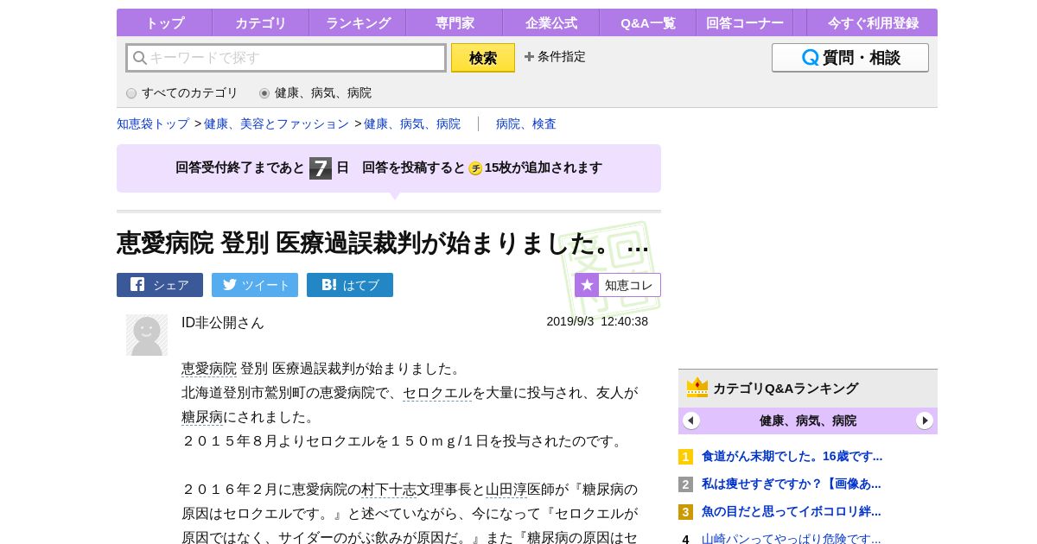Click the 質問・相談 button
Image resolution: width=1037 pixels, height=544 pixels.
(x=850, y=58)
